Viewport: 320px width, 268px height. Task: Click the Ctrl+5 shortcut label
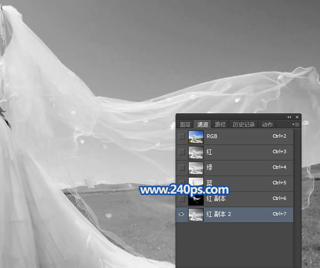click(279, 183)
